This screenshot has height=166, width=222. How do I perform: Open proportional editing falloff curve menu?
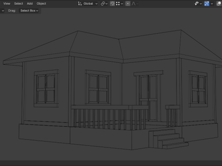[135, 4]
